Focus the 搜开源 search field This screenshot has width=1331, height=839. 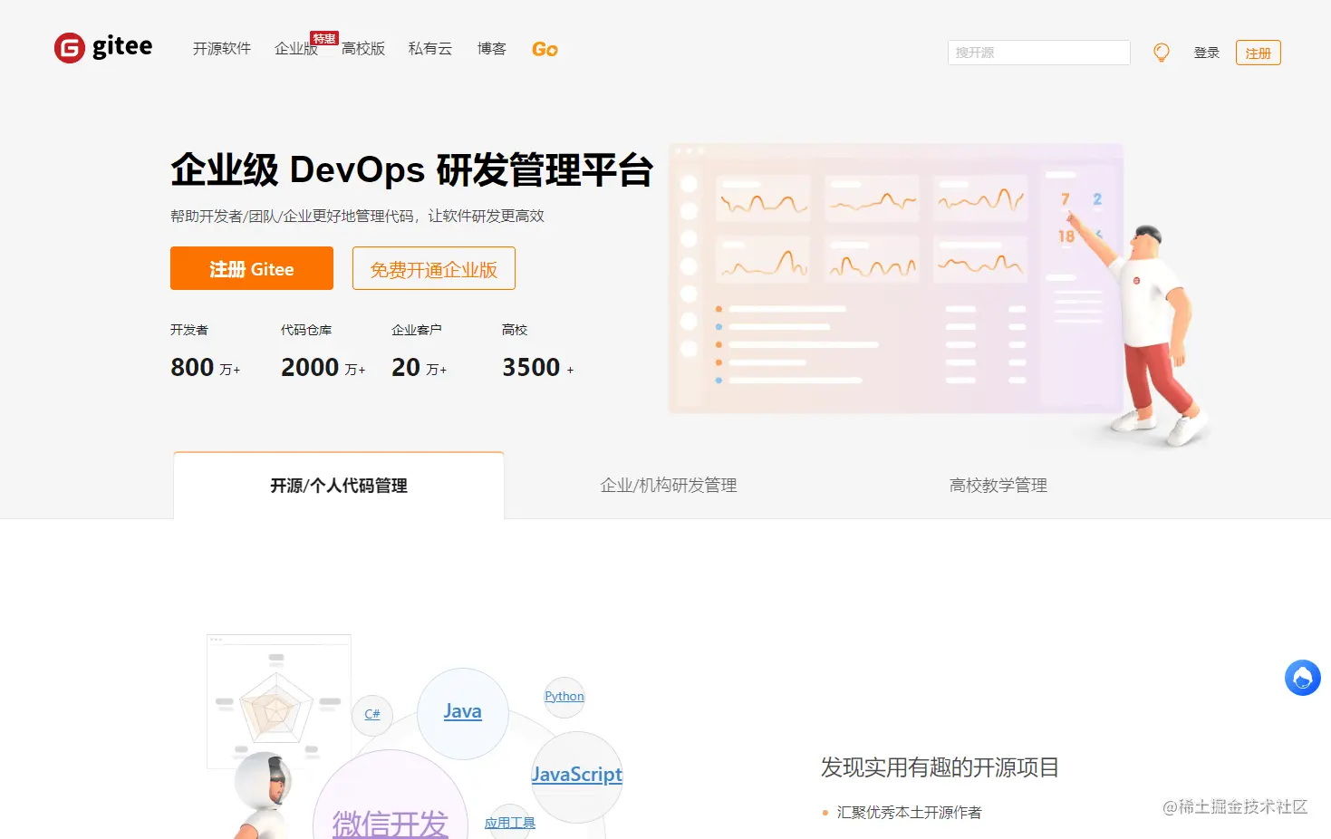tap(1038, 53)
